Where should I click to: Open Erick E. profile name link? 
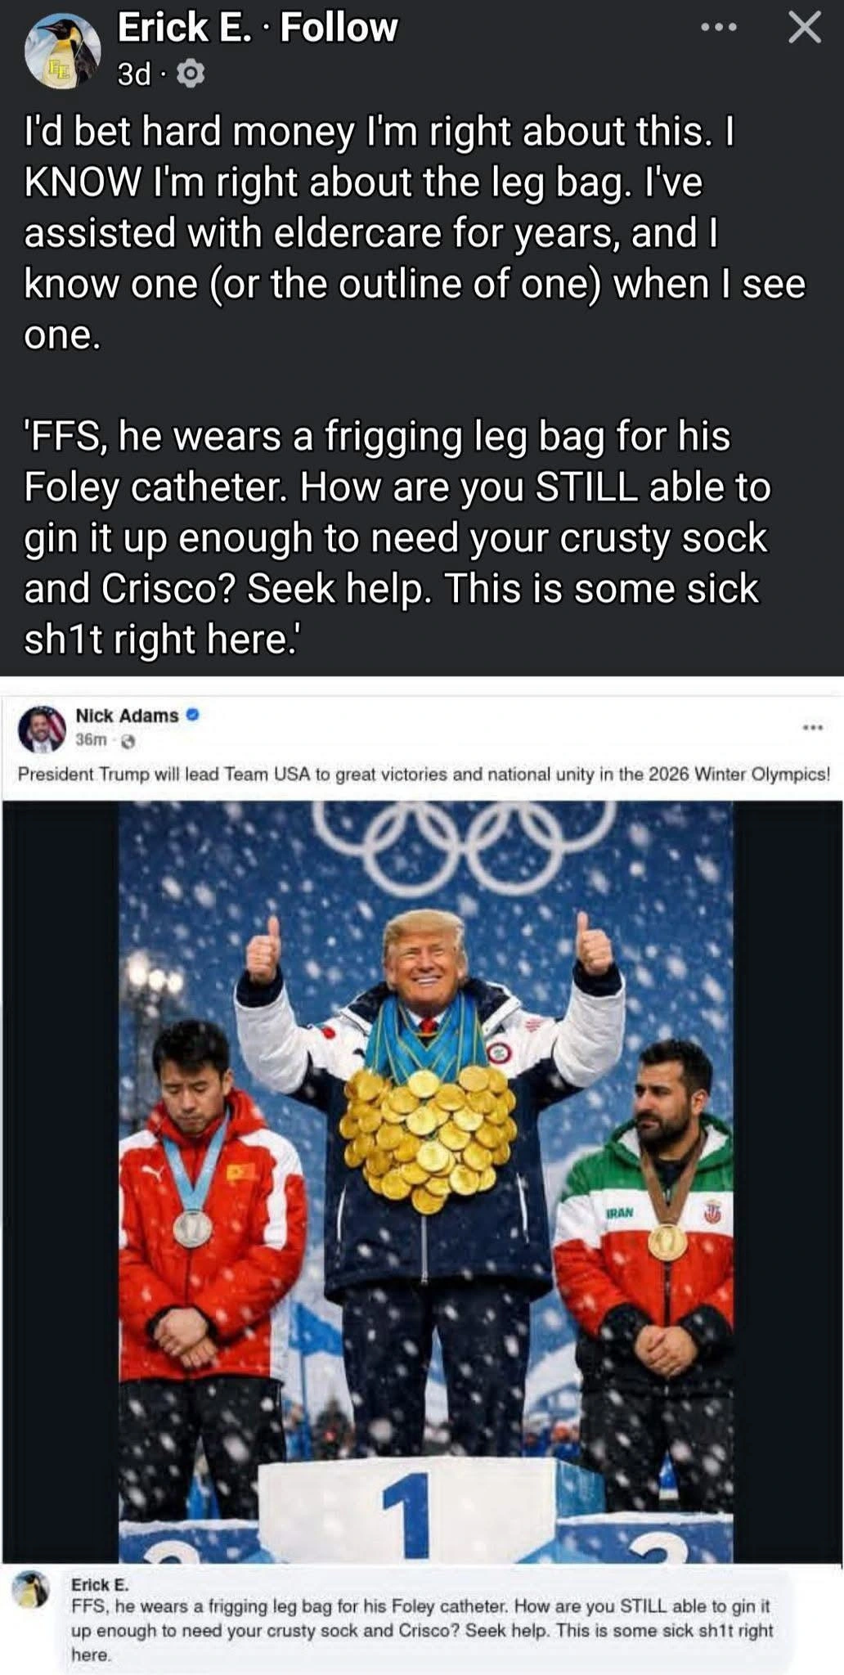184,27
